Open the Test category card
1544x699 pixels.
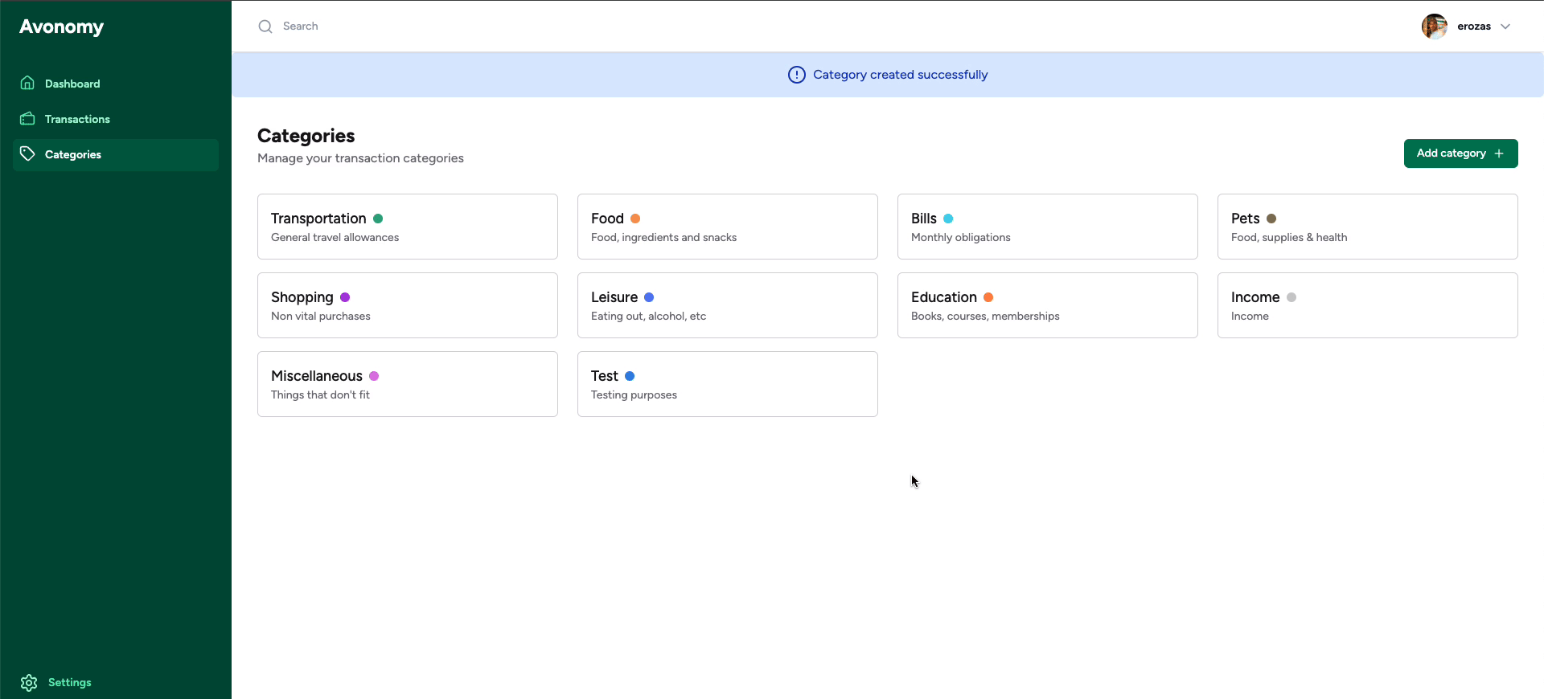coord(727,384)
